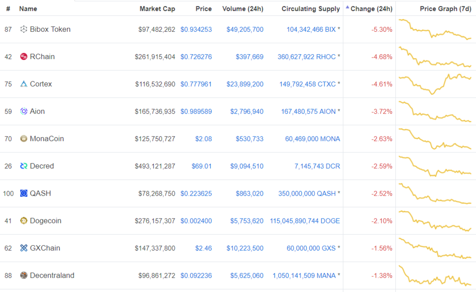Click Decentraland price $0.092236
Screen dimensions: 476x292
196,276
